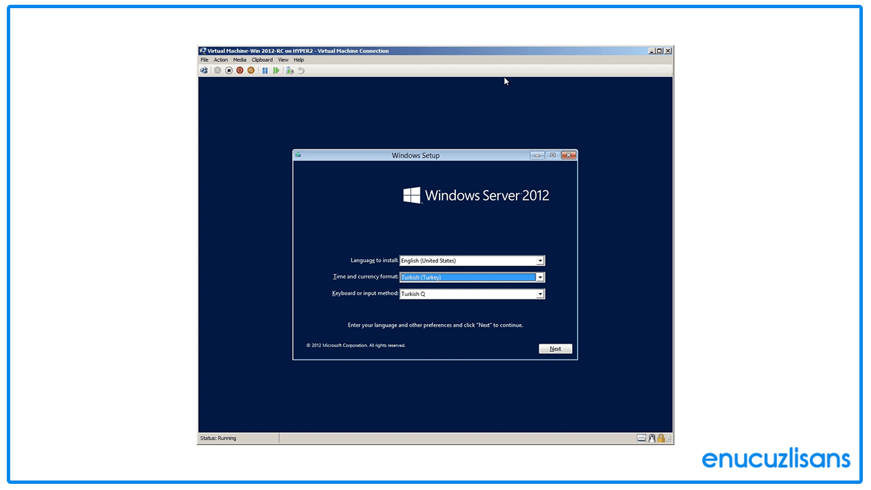The height and width of the screenshot is (490, 871).
Task: Minimize the Virtual Machine Connection window
Action: pyautogui.click(x=652, y=50)
